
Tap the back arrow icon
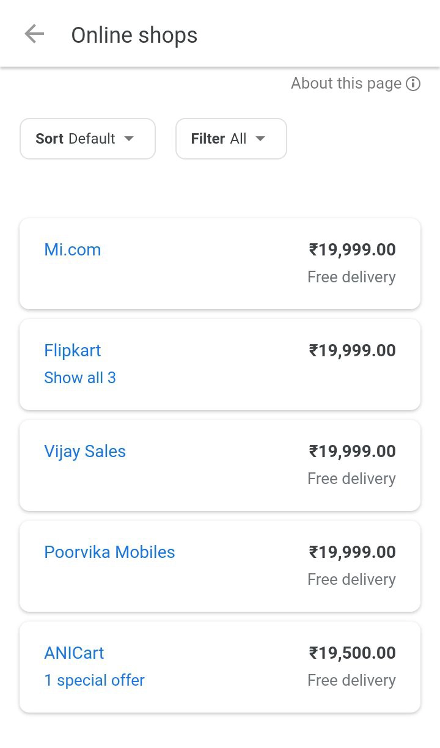34,34
